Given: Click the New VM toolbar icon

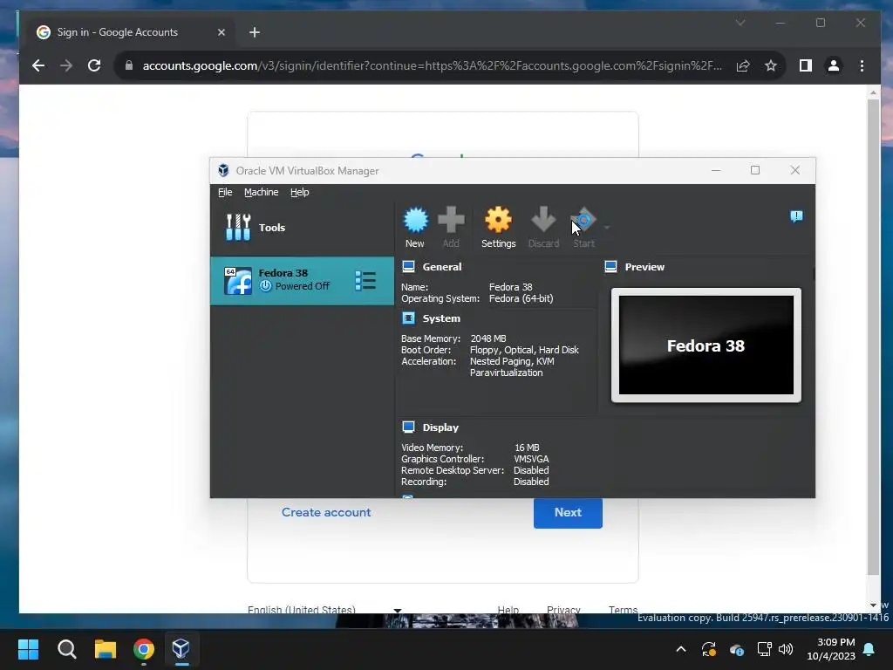Looking at the screenshot, I should pyautogui.click(x=415, y=227).
